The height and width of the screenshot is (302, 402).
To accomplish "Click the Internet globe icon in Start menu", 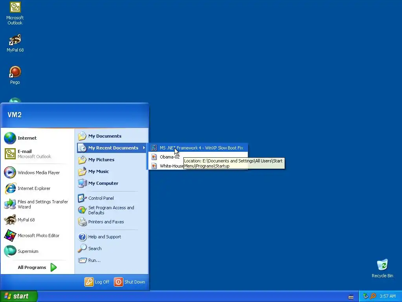I will coord(10,138).
